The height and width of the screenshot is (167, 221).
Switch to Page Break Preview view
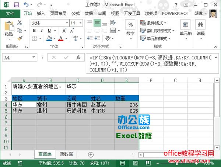click(x=148, y=163)
